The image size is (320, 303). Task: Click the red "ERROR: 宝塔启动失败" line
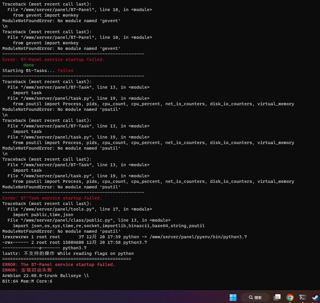[x=27, y=270]
